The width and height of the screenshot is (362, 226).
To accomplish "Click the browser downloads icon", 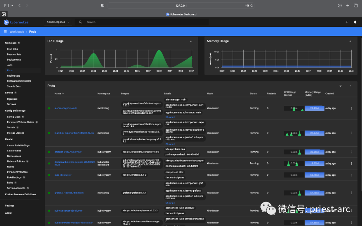I will pos(340,6).
